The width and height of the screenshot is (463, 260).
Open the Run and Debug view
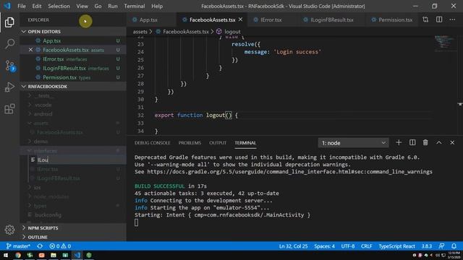pyautogui.click(x=9, y=87)
